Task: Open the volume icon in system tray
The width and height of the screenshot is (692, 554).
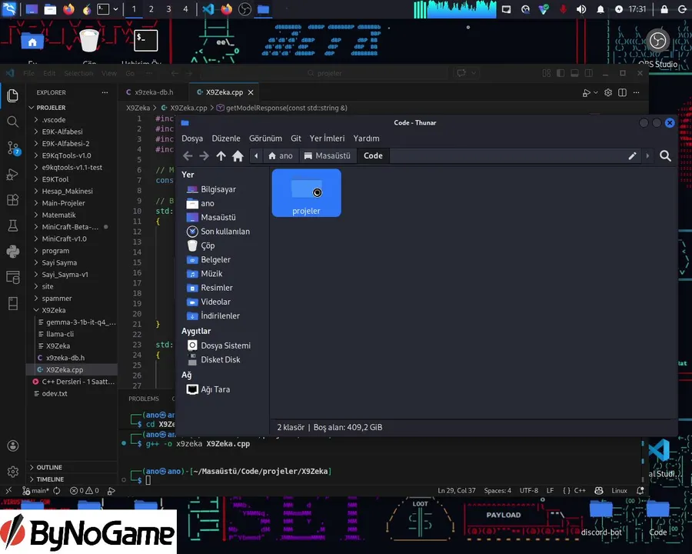Action: 581,9
